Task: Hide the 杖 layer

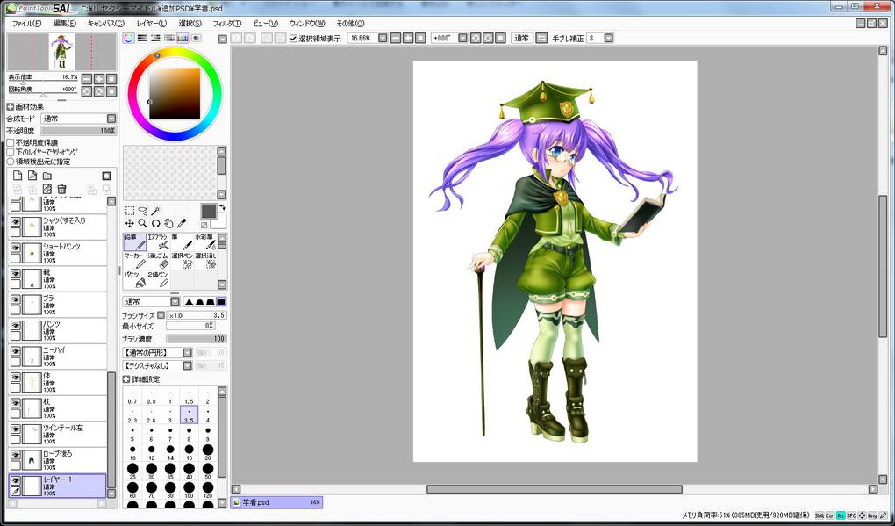Action: click(x=16, y=404)
